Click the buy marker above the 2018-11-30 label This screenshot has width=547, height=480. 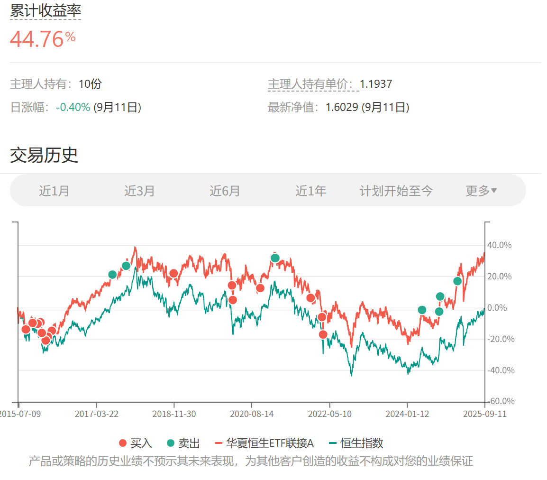click(x=173, y=273)
